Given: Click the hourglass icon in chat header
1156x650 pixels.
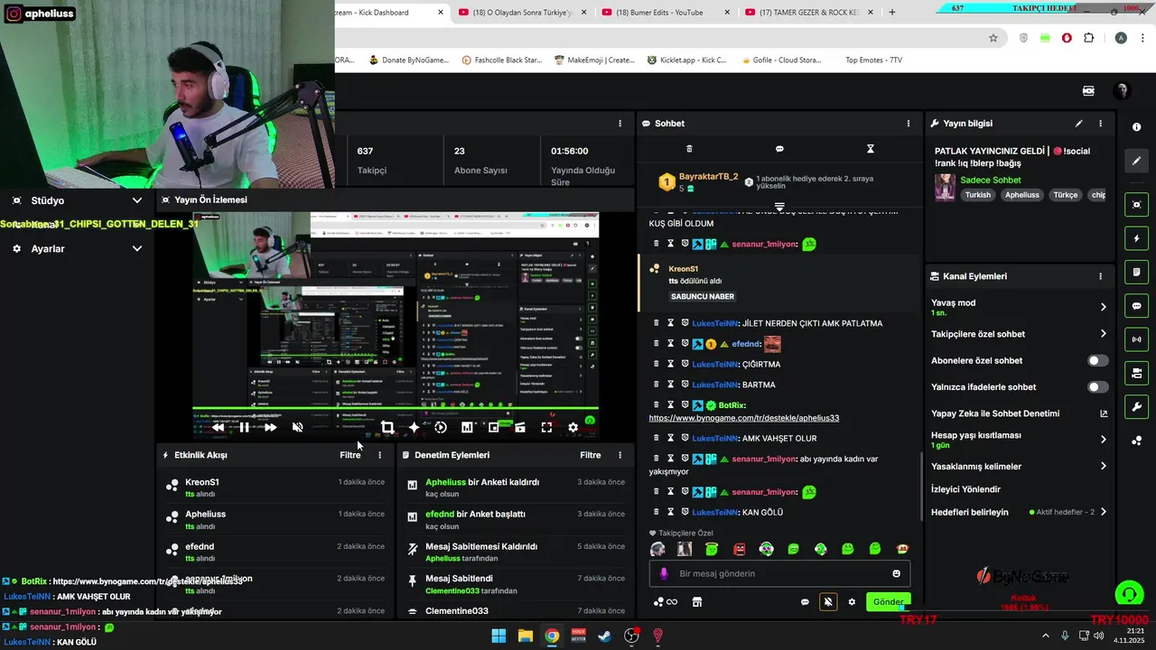Looking at the screenshot, I should click(871, 149).
